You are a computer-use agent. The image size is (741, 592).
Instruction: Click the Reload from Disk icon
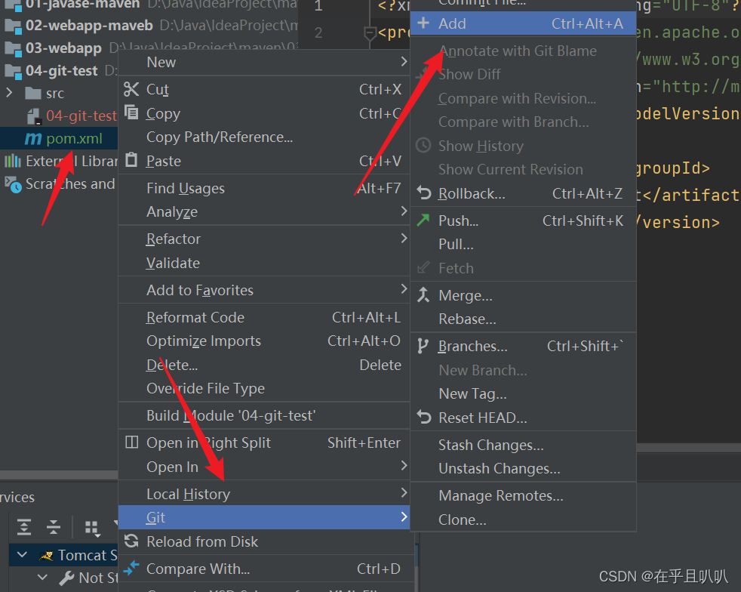(x=131, y=541)
